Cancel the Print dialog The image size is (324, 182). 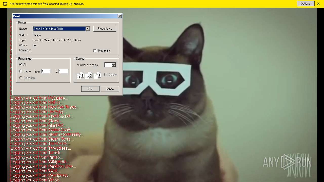click(110, 89)
